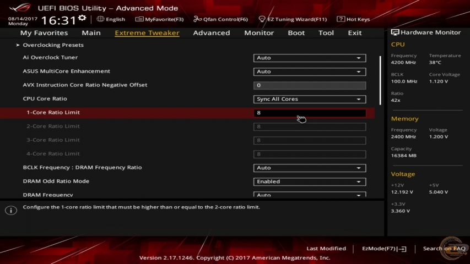Open the Boot tab
470x264 pixels.
296,33
